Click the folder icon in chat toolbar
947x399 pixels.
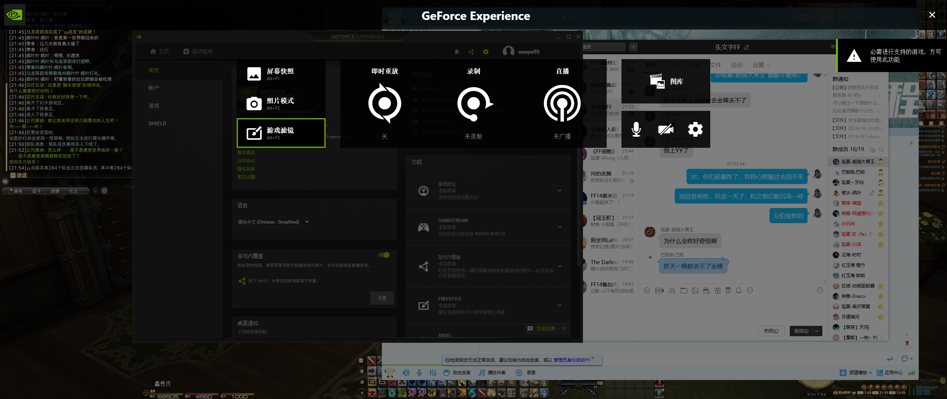[x=684, y=290]
